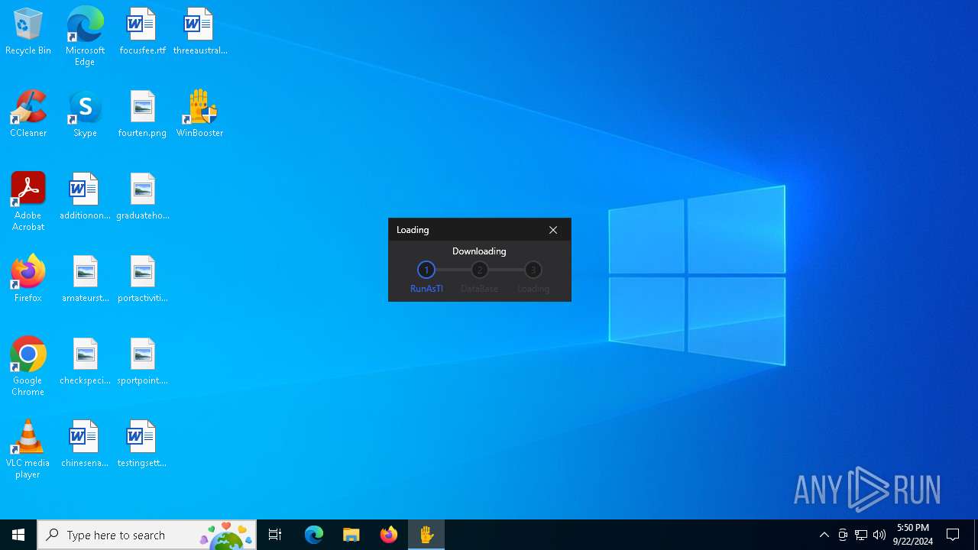The image size is (978, 550).
Task: Switch to the running hand-icon app in taskbar
Action: click(x=426, y=535)
